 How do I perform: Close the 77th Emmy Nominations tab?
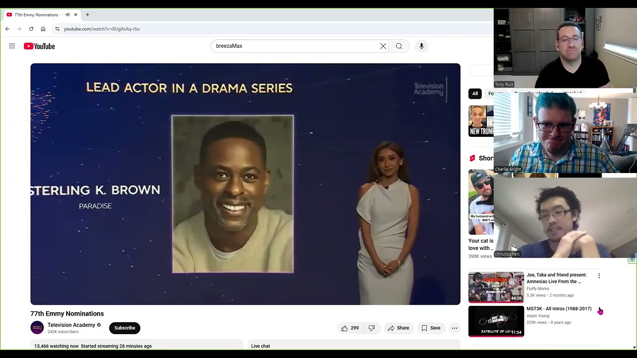(76, 15)
